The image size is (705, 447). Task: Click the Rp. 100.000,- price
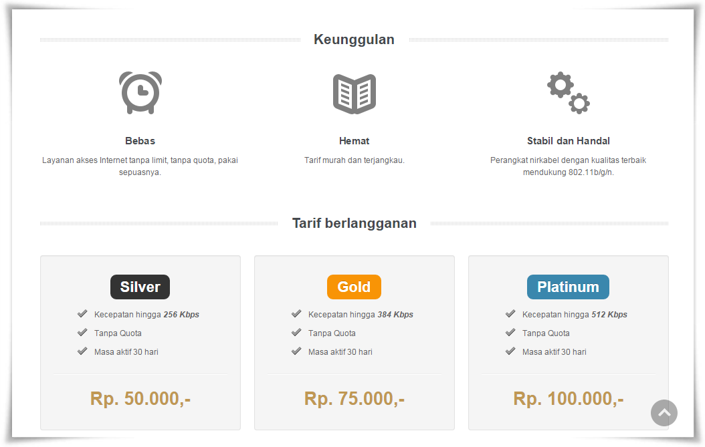(x=569, y=398)
